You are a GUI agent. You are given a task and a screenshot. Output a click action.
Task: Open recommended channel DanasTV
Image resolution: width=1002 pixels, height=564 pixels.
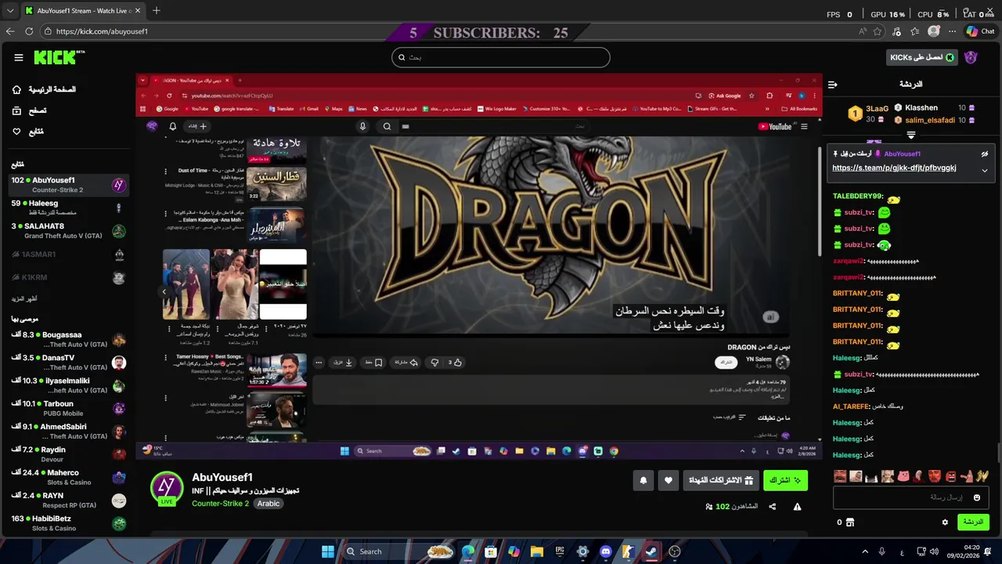(x=69, y=362)
